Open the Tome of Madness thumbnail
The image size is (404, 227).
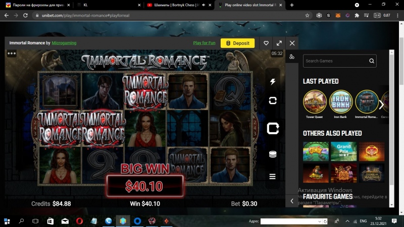point(372,173)
